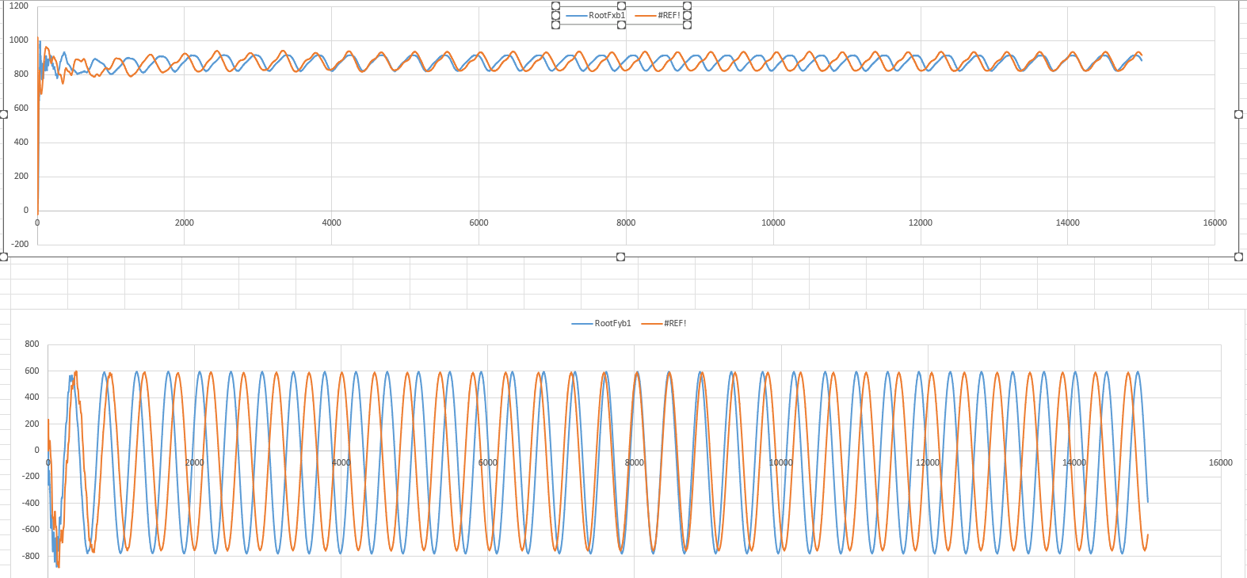Click the top chart's bottom-center sizing handle
Screen dimensions: 1247x578
(621, 257)
